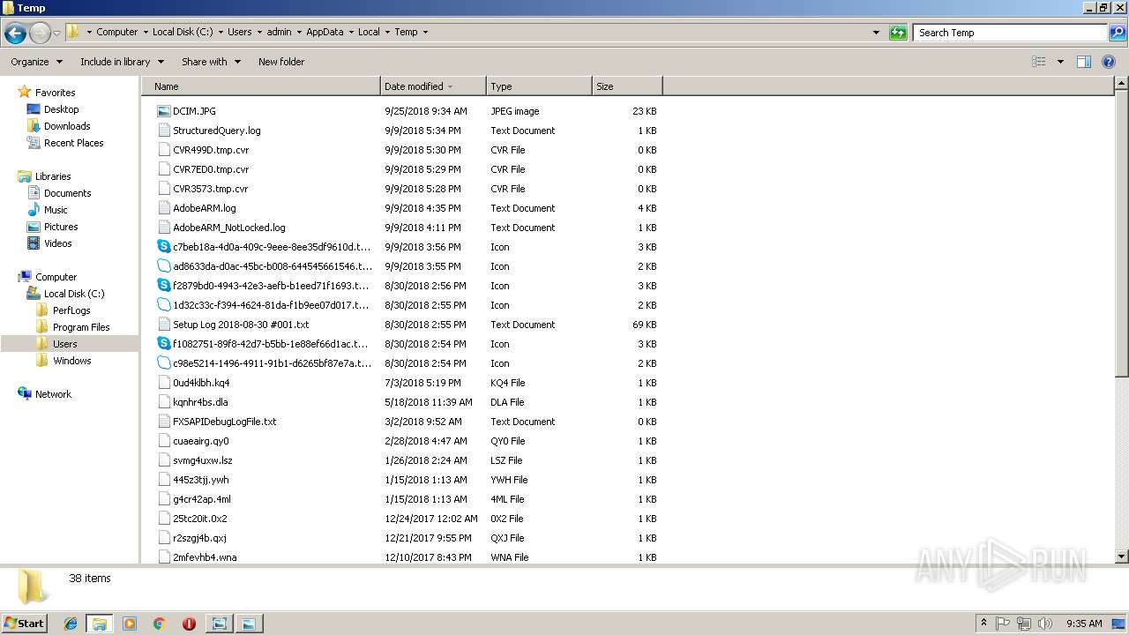Click the Back navigation arrow
Screen dimensions: 1129x635
[x=15, y=34]
